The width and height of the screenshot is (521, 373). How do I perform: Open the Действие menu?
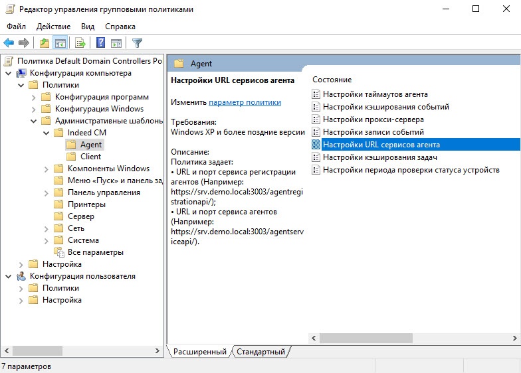coord(53,27)
